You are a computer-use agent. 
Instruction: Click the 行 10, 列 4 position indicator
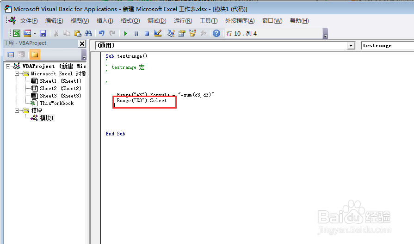coord(241,33)
